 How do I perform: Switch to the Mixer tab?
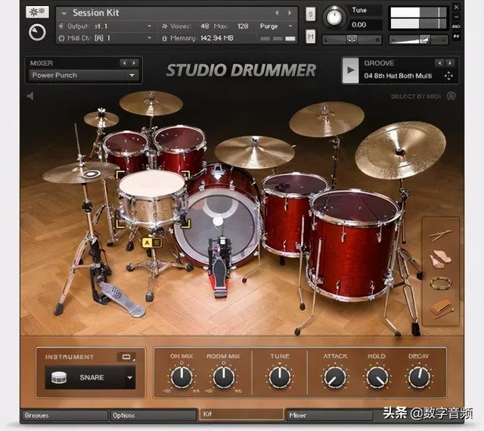click(x=330, y=416)
